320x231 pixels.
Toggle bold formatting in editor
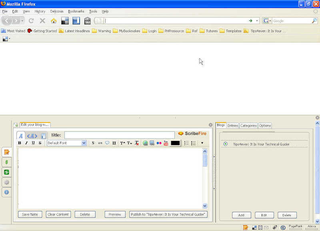[20, 143]
